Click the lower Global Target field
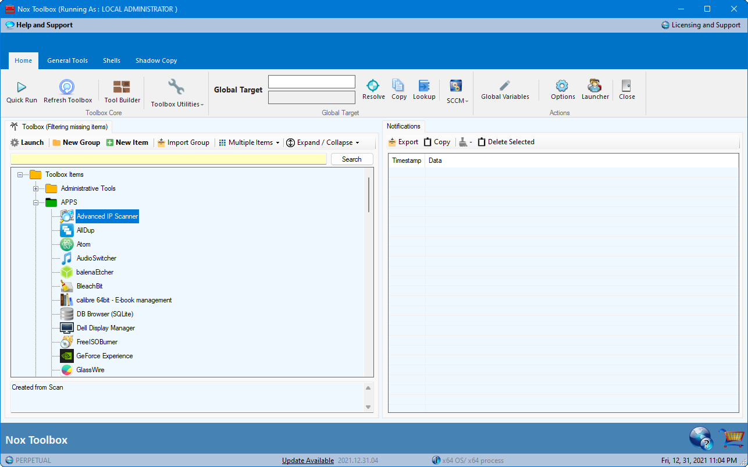Viewport: 748px width, 467px height. (x=312, y=97)
